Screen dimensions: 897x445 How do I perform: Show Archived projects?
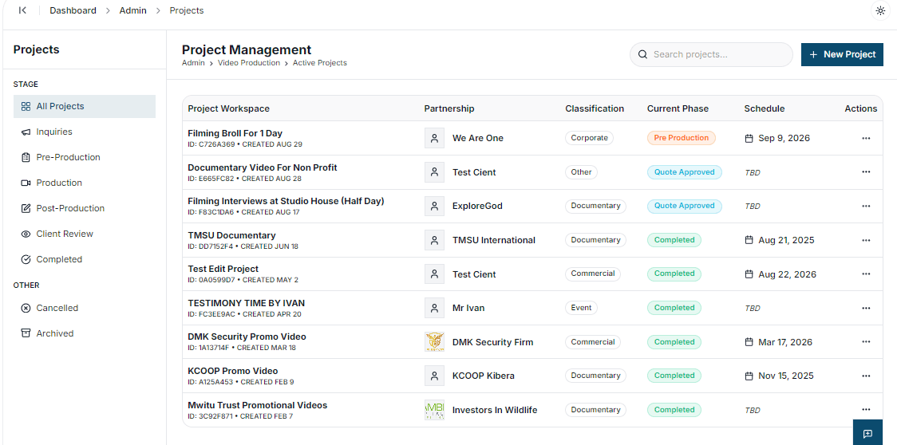[84, 333]
